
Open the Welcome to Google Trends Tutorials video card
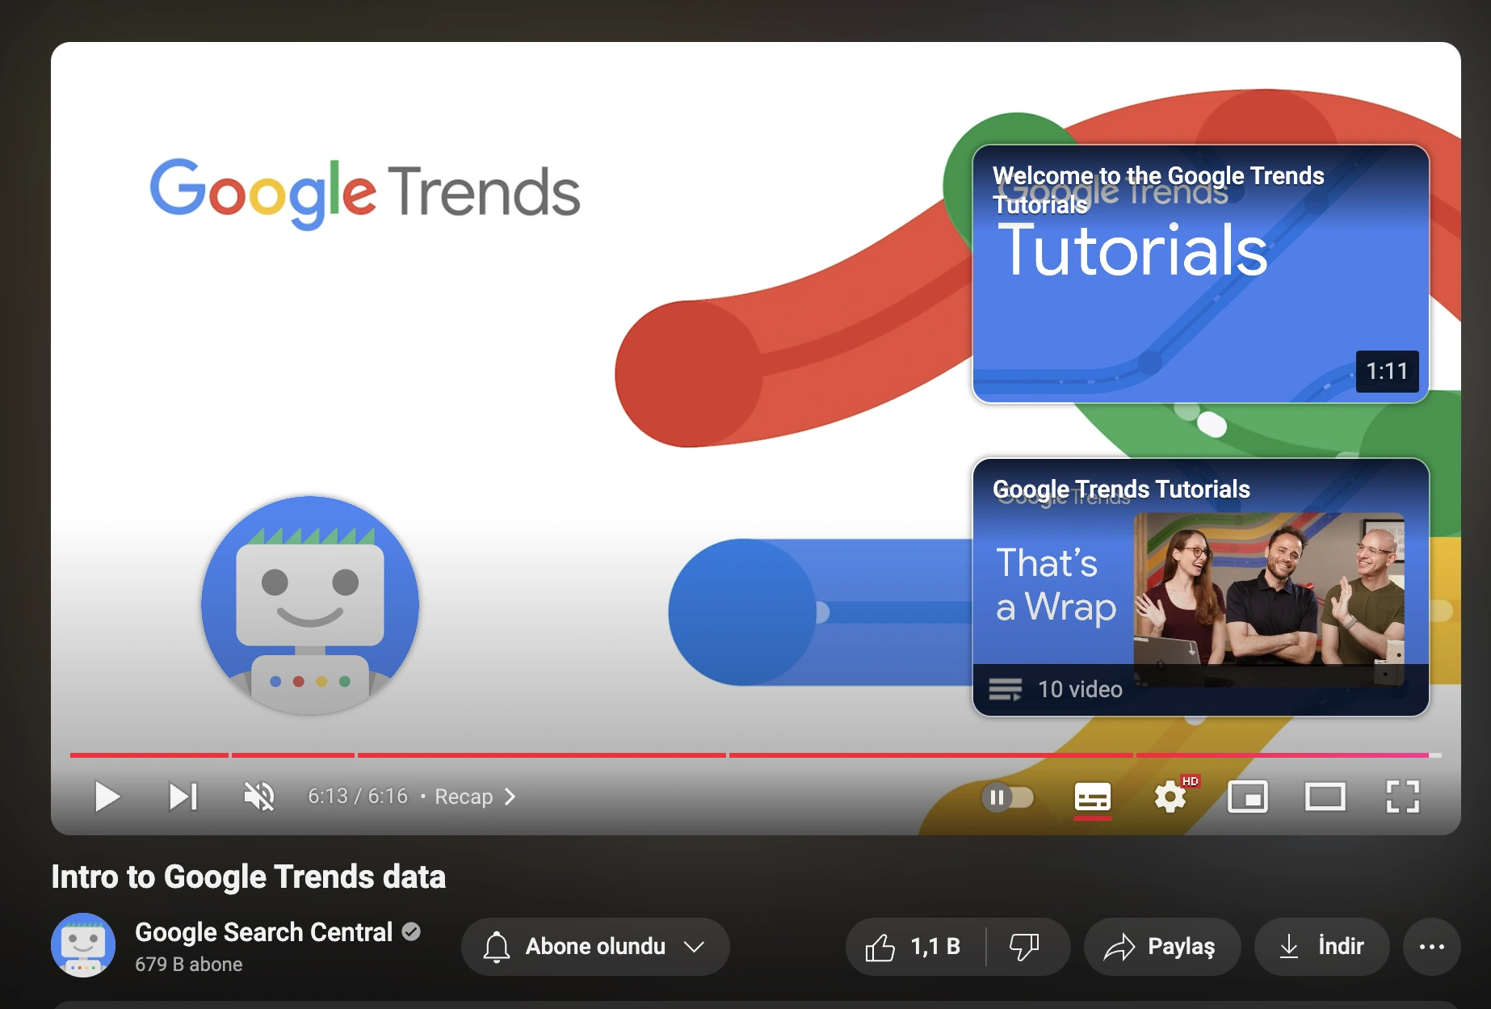pos(1201,274)
